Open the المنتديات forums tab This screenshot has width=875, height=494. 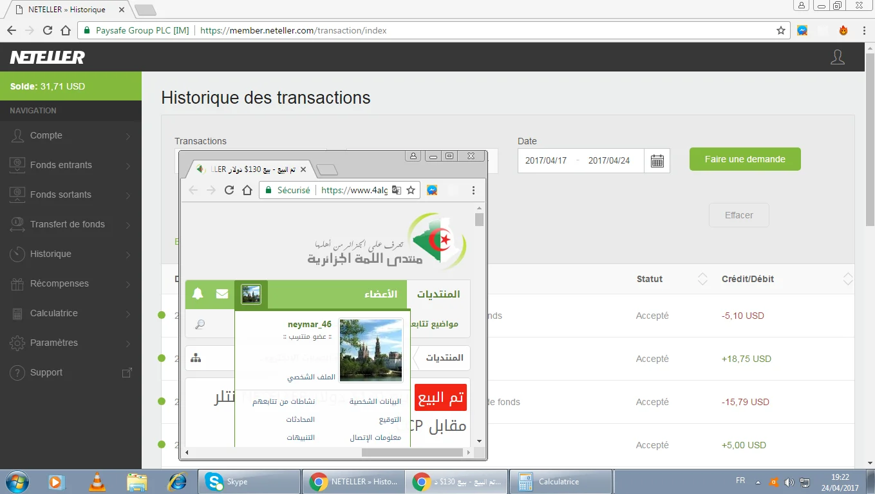[438, 294]
